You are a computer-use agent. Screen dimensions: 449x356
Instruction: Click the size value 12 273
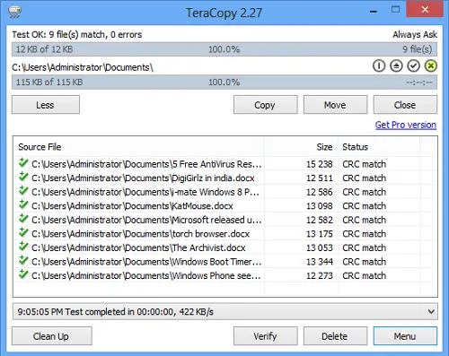pos(320,276)
